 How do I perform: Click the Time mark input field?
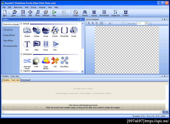coord(141,23)
